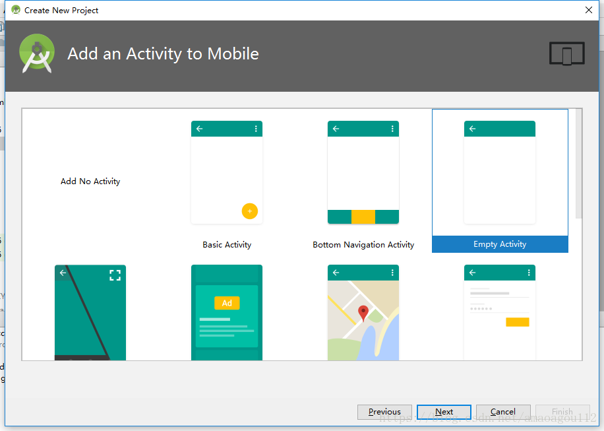Click overflow dots in Basic Activity preview
The width and height of the screenshot is (604, 431).
tap(256, 129)
